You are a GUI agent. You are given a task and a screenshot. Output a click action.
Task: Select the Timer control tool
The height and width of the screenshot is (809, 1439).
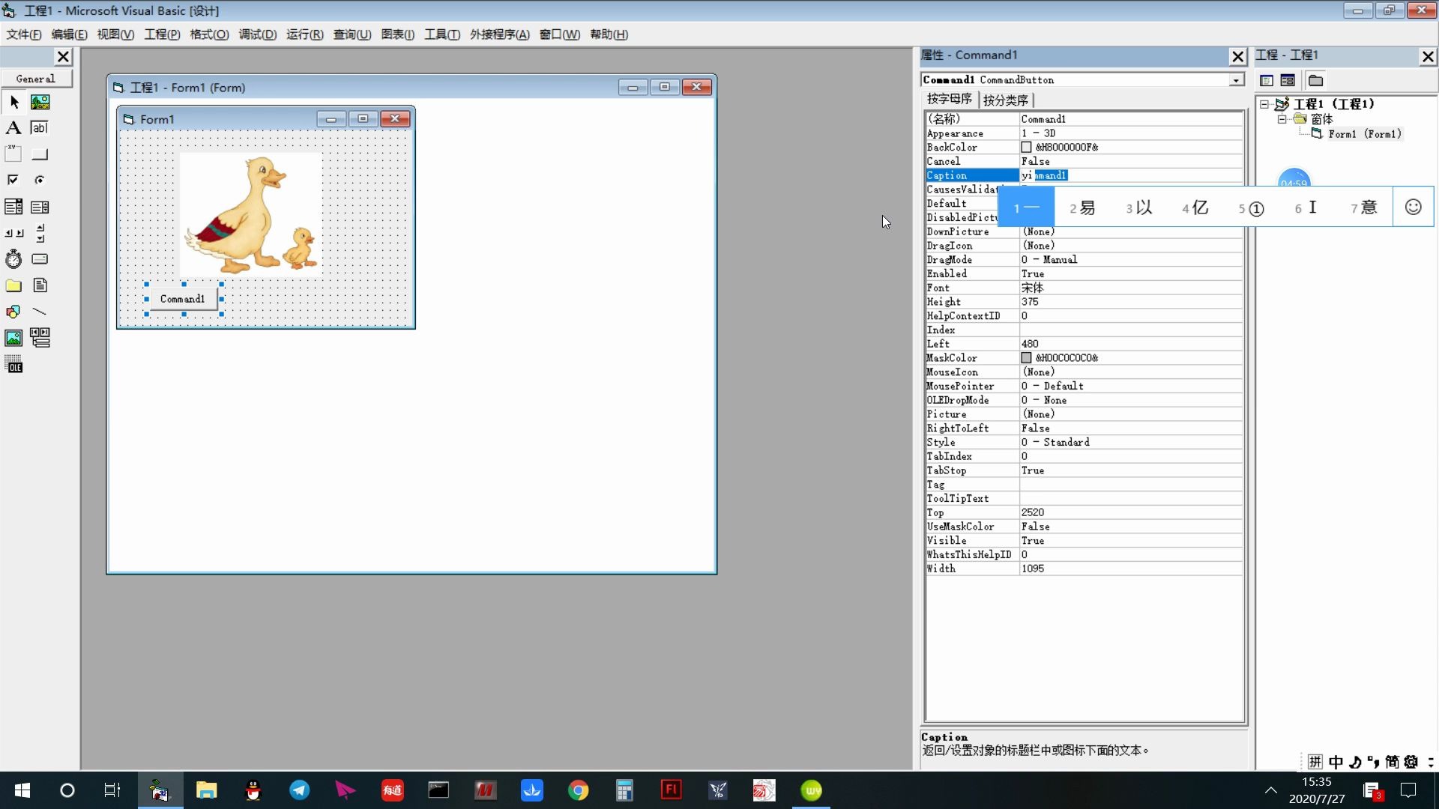(13, 259)
